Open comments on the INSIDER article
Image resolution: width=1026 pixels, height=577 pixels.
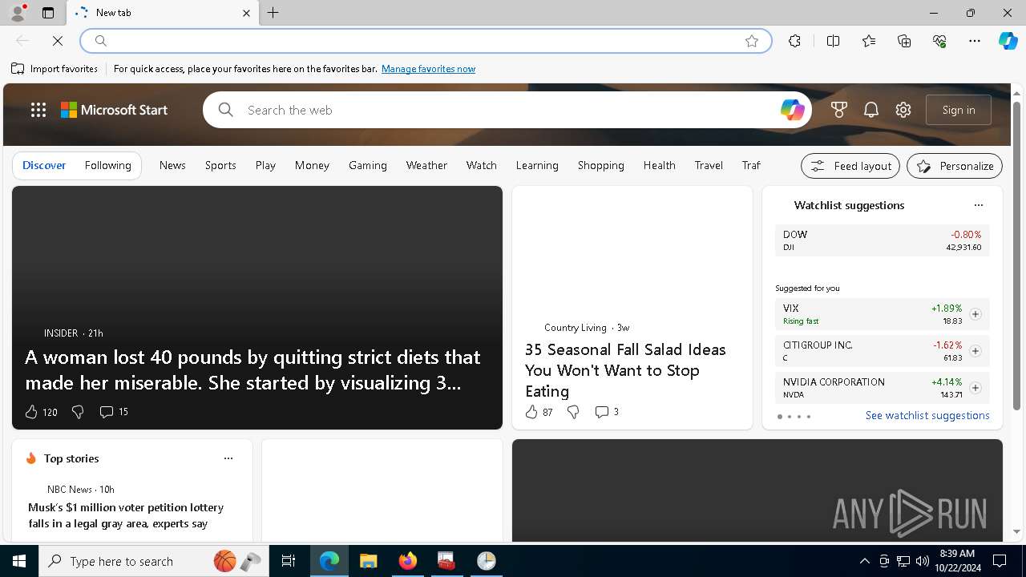(113, 412)
